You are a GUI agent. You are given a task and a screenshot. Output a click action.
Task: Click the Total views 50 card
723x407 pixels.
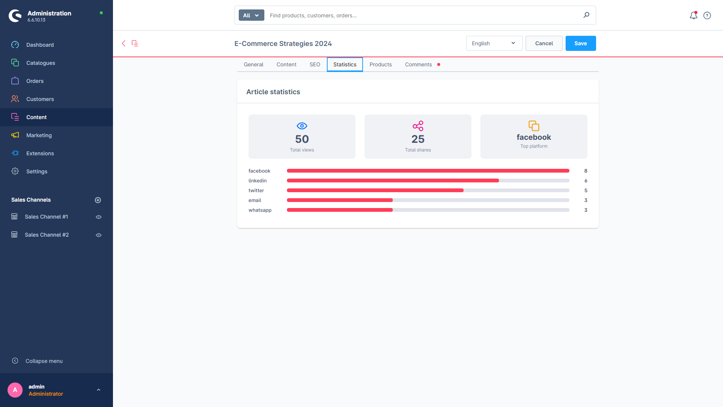coord(302,136)
